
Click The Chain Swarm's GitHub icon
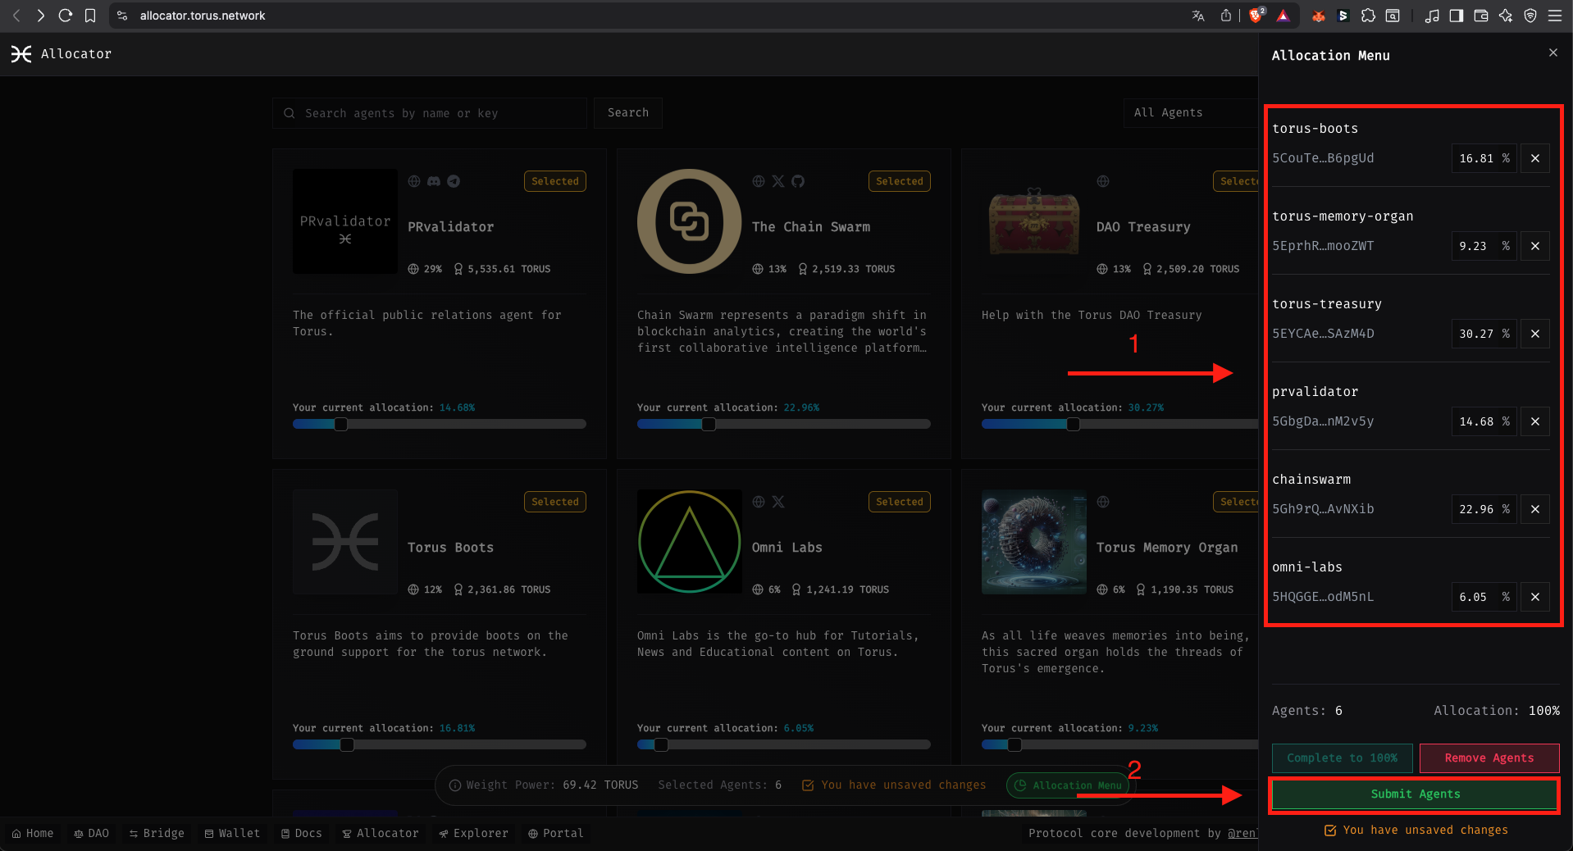pos(798,181)
